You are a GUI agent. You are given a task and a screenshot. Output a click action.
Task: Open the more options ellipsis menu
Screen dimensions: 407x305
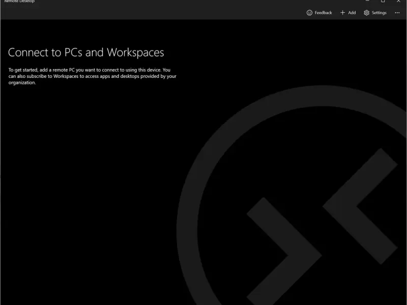coord(397,13)
